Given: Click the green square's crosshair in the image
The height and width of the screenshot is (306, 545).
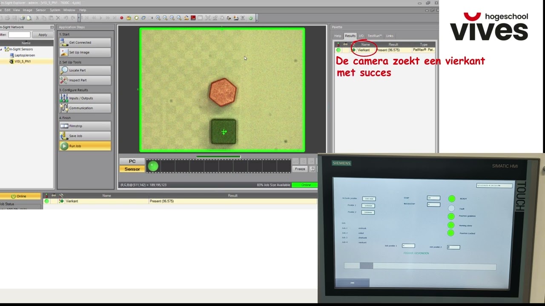Looking at the screenshot, I should [x=224, y=132].
